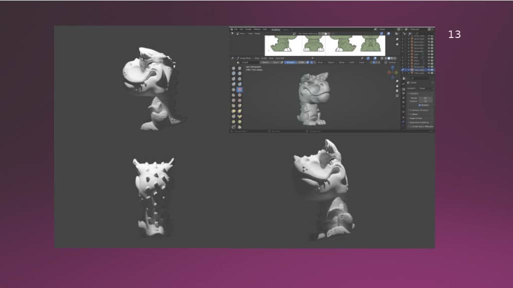Click the zoom icon beside the 3D viewport

point(397,81)
